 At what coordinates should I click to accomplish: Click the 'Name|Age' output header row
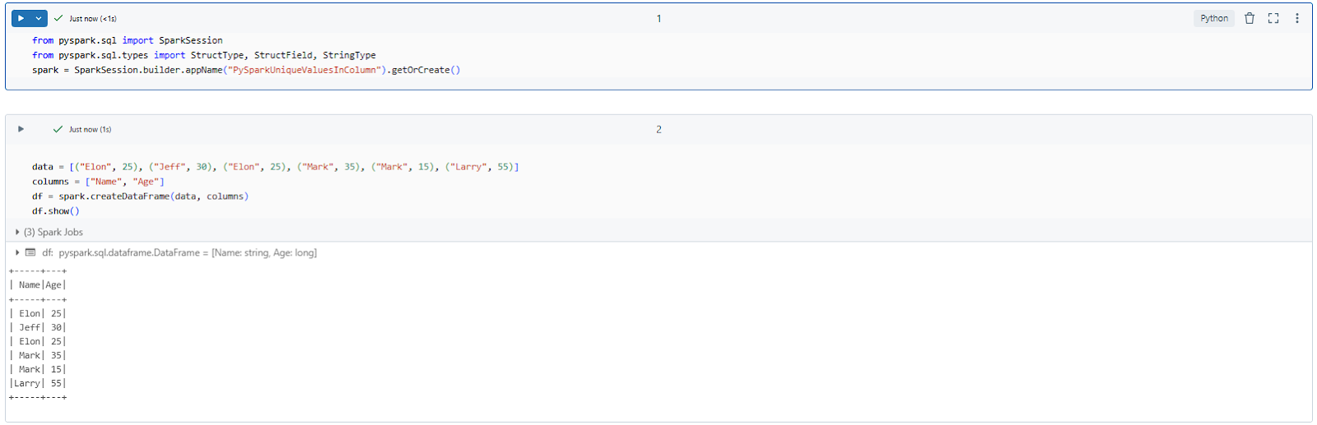[38, 285]
